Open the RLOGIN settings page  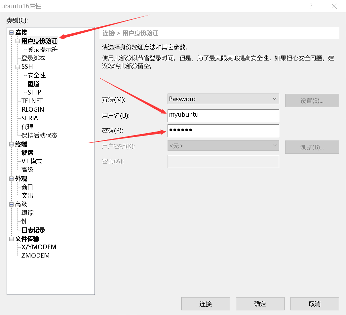tap(32, 109)
